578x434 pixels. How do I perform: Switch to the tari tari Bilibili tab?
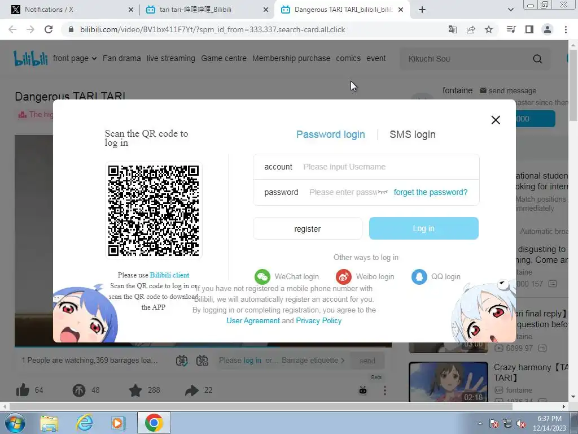[x=207, y=10]
